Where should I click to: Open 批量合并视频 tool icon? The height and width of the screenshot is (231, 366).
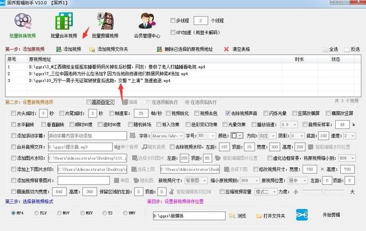63,21
